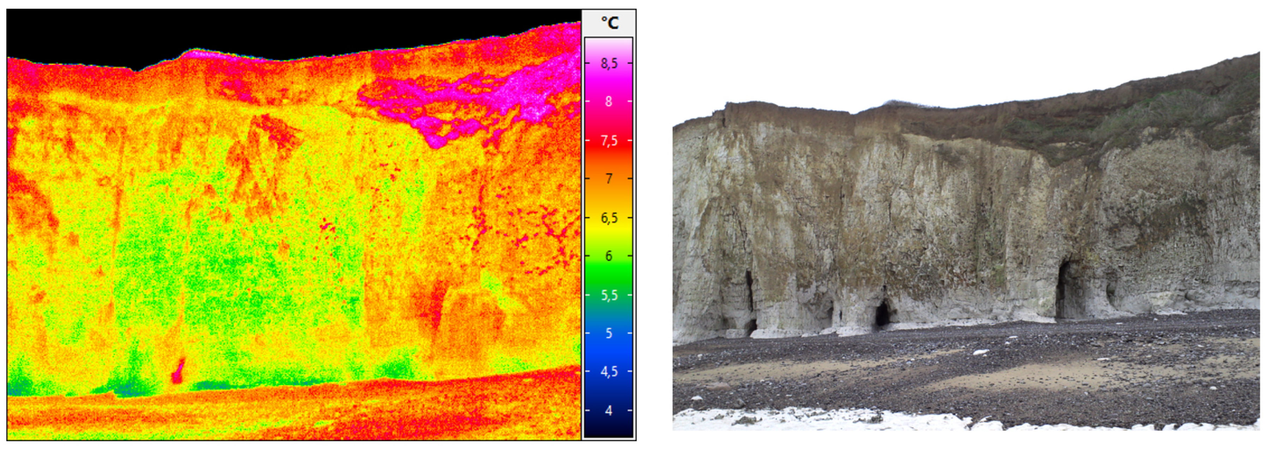The height and width of the screenshot is (449, 1265).
Task: Click the 4 label near the scale bottom
Action: pos(609,410)
